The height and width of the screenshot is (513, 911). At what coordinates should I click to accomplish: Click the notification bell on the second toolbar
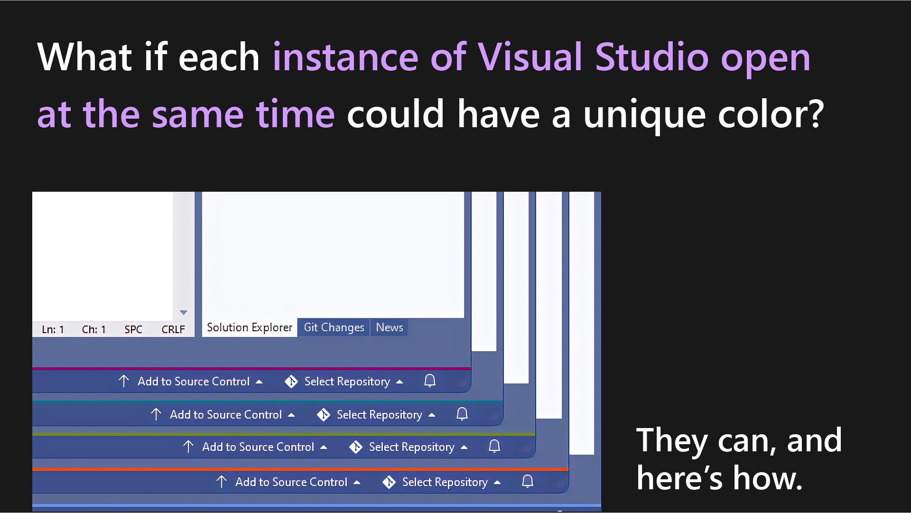pos(462,414)
